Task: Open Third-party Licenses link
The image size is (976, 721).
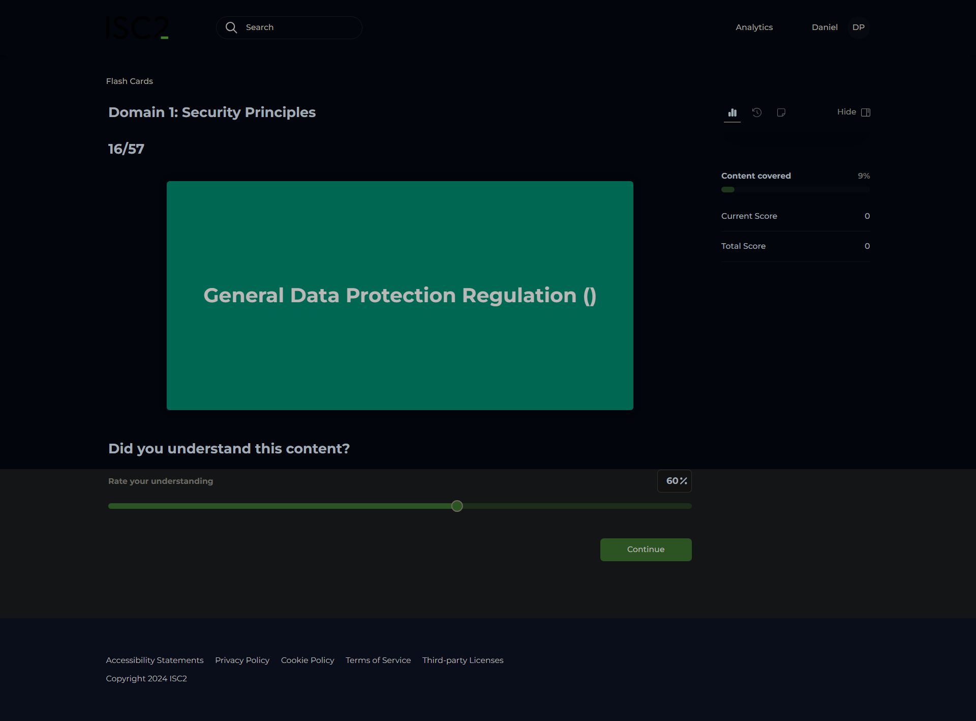Action: tap(463, 660)
